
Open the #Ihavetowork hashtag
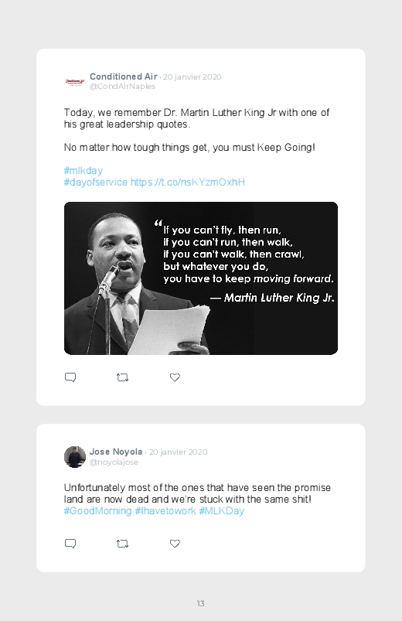pos(165,511)
